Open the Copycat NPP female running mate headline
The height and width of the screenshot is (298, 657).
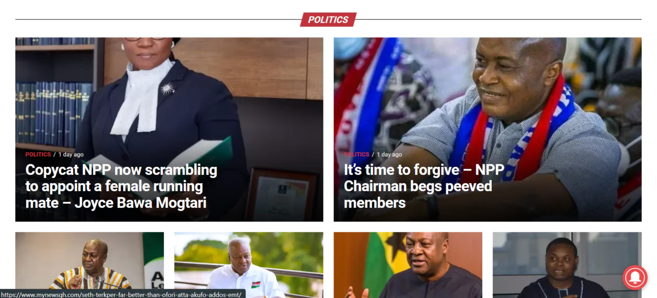pos(121,186)
